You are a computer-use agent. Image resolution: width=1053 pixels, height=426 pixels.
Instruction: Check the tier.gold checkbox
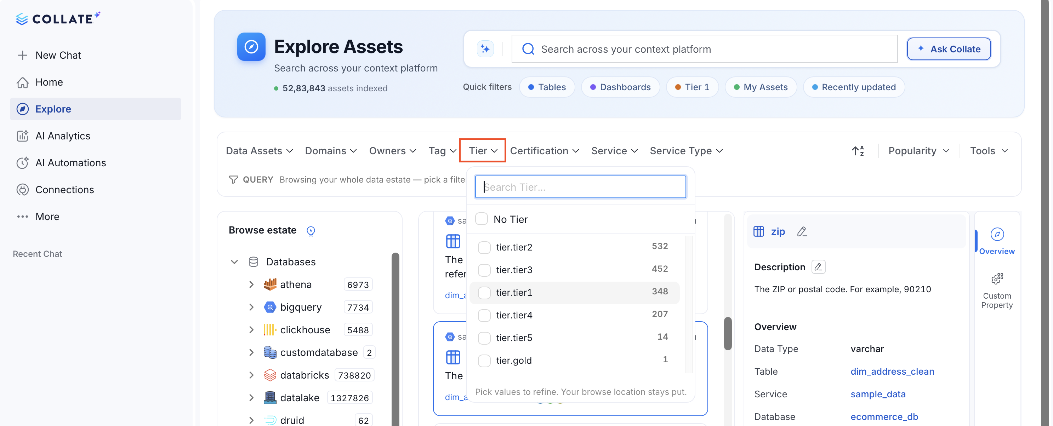[x=484, y=361]
